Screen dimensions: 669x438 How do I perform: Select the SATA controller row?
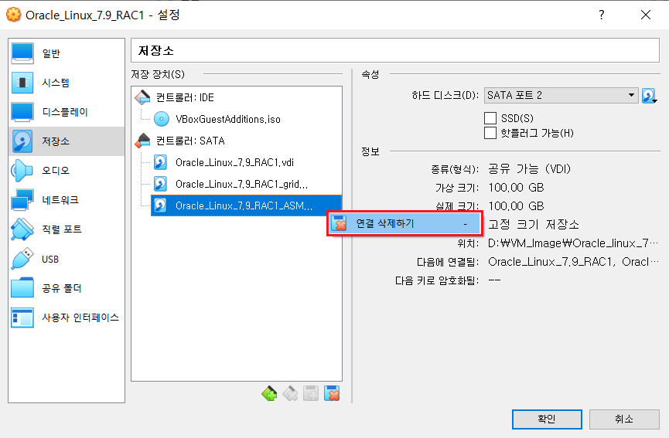click(237, 141)
